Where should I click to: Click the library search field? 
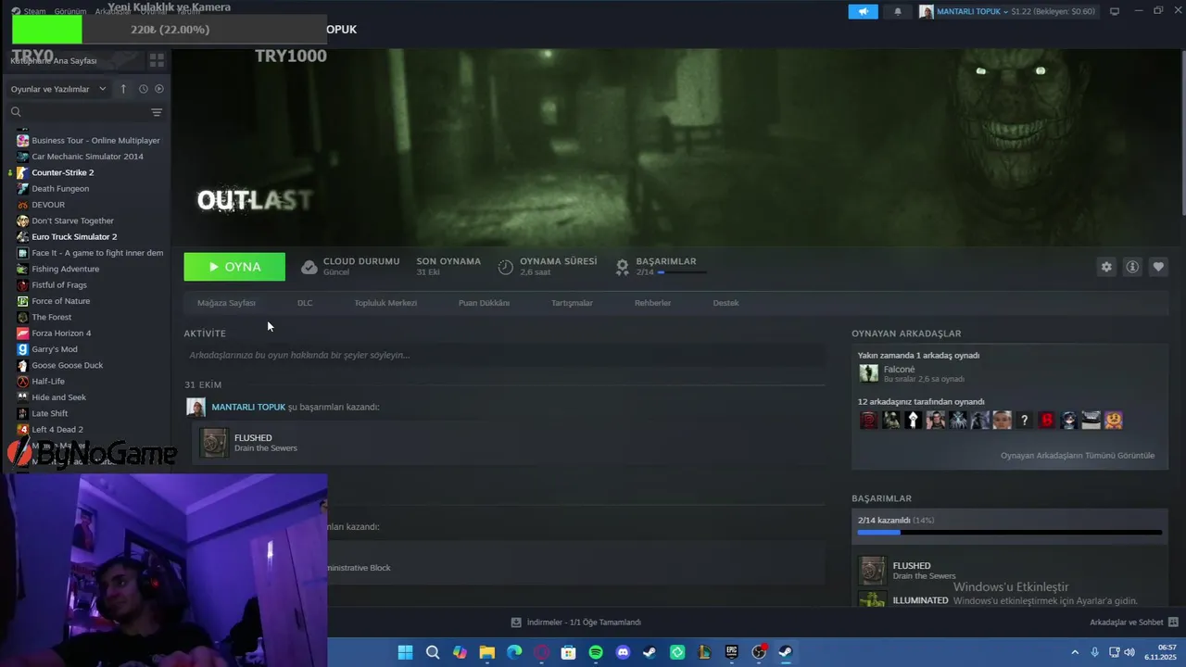pyautogui.click(x=79, y=112)
